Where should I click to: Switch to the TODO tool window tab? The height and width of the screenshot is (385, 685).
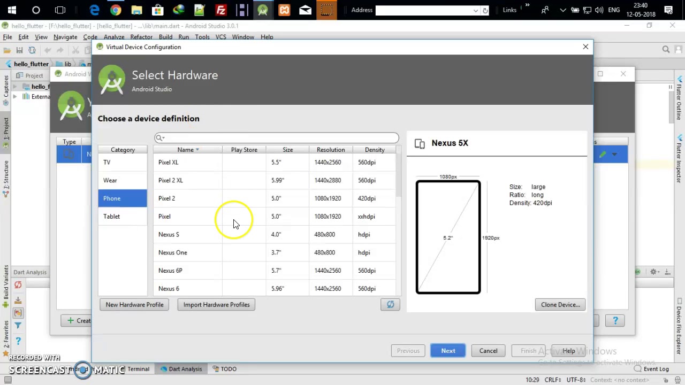(x=224, y=369)
